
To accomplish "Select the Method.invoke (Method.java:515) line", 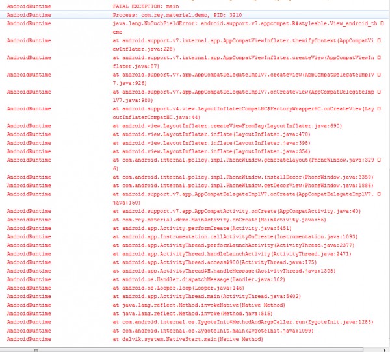I will 193,314.
